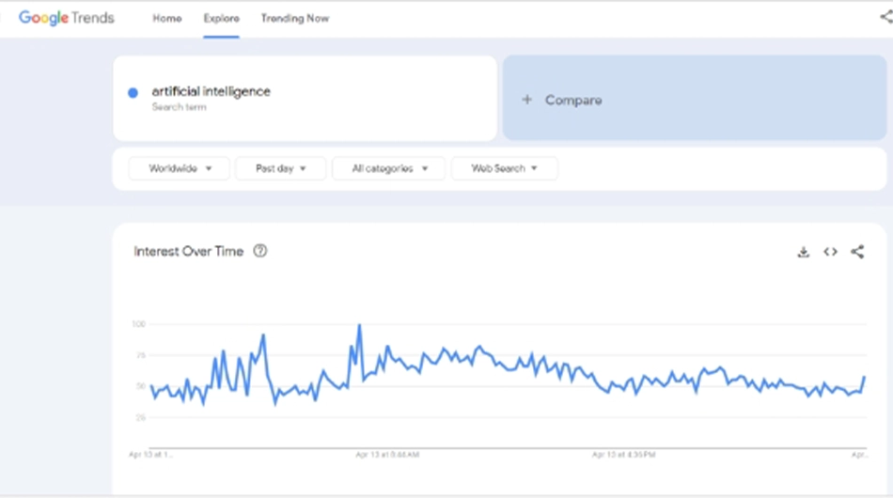The height and width of the screenshot is (498, 893).
Task: Open the help icon beside Interest Over Time
Action: [x=260, y=251]
